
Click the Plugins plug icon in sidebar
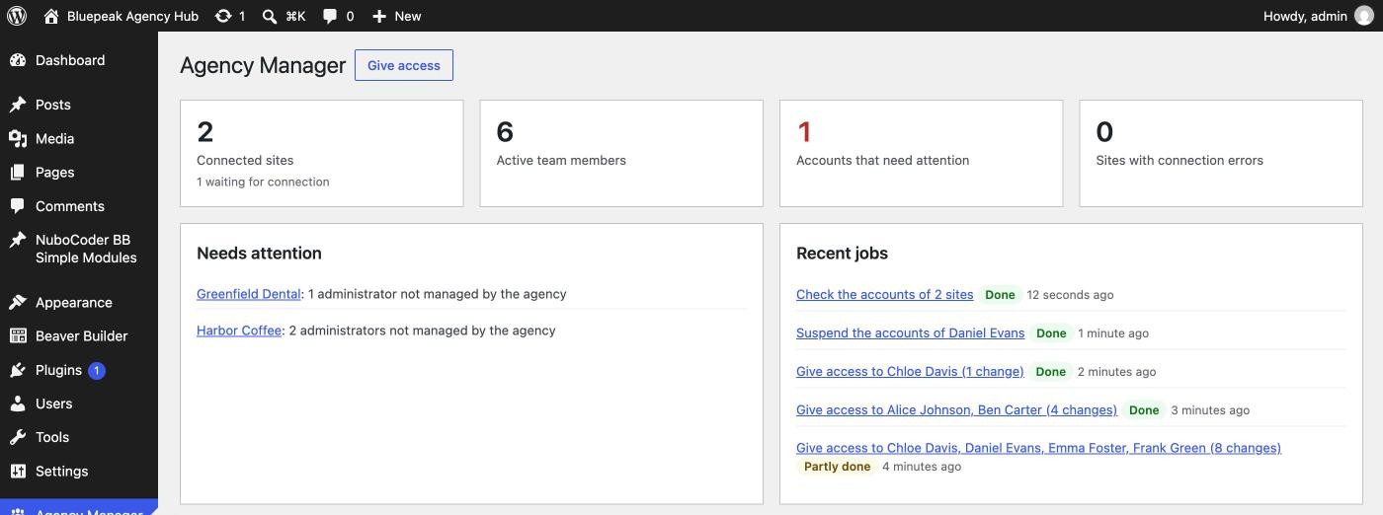click(x=18, y=370)
